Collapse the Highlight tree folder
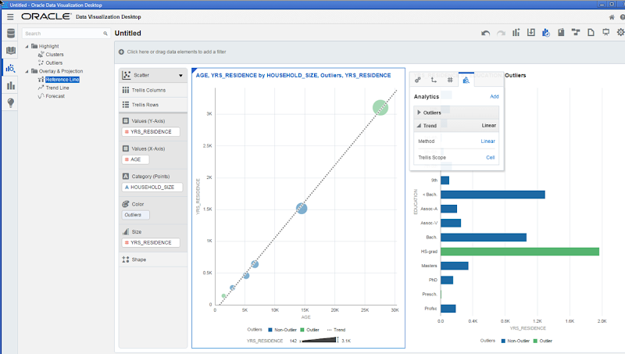Screen dimensions: 625x354 [x=27, y=46]
